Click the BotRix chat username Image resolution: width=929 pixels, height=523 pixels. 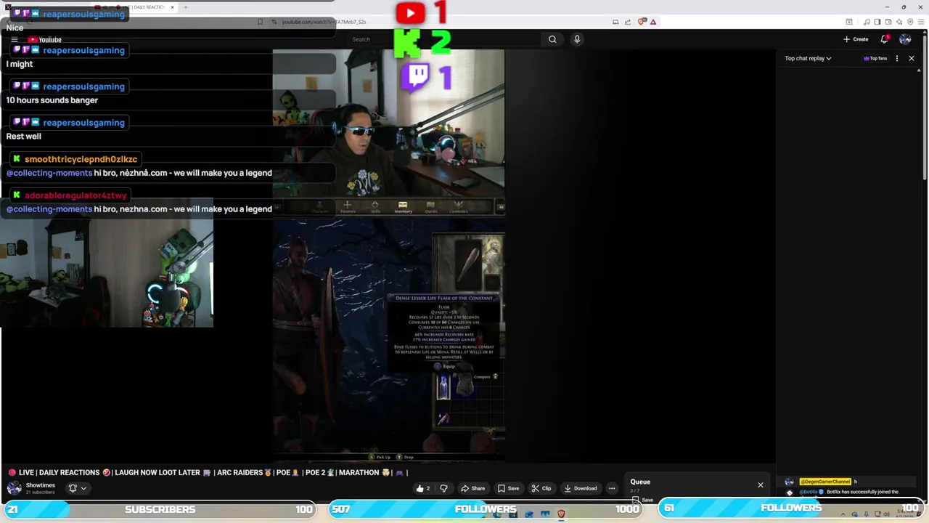tap(810, 492)
